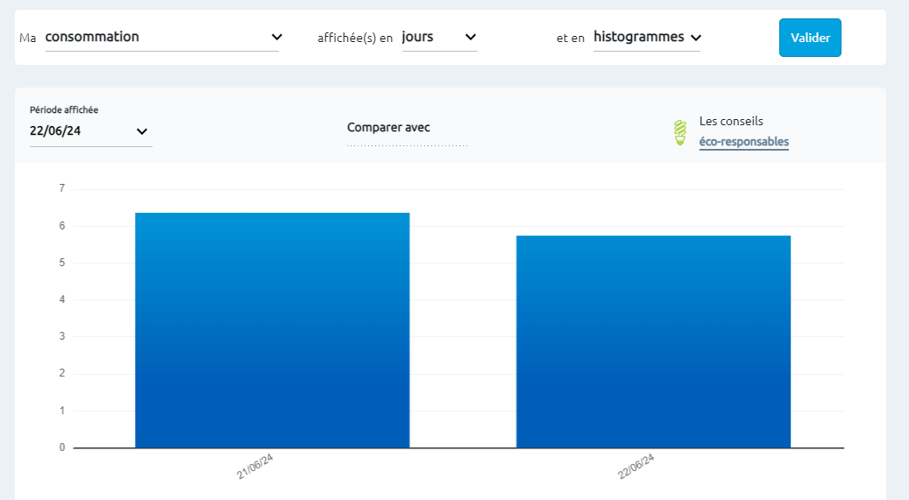Click the eco light bulb icon
This screenshot has width=909, height=500.
679,132
